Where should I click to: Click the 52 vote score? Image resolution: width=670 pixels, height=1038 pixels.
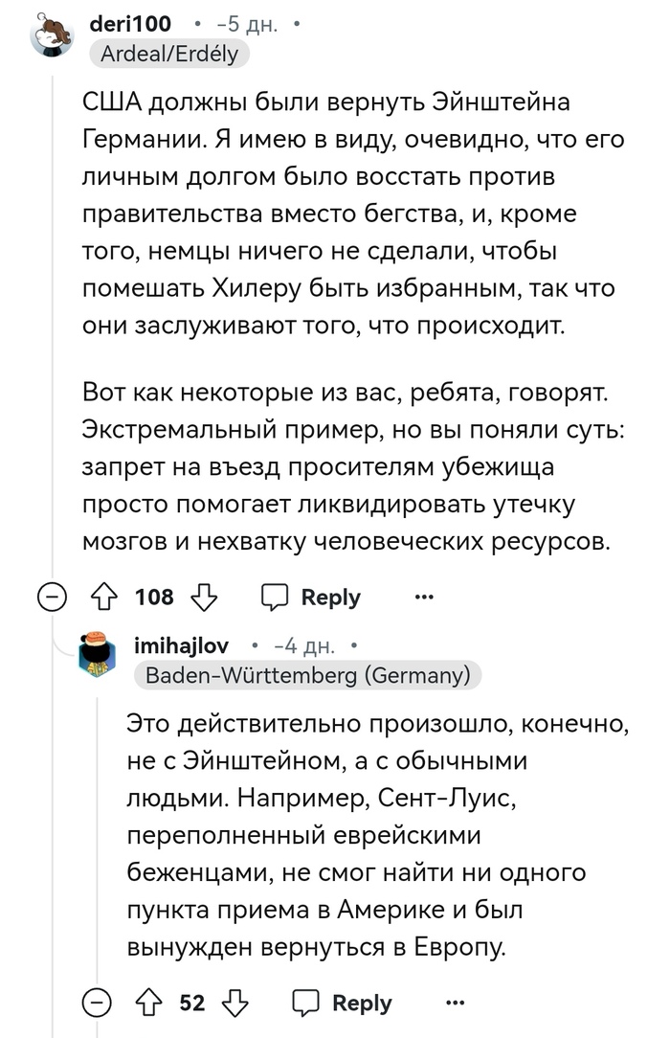(x=192, y=1003)
